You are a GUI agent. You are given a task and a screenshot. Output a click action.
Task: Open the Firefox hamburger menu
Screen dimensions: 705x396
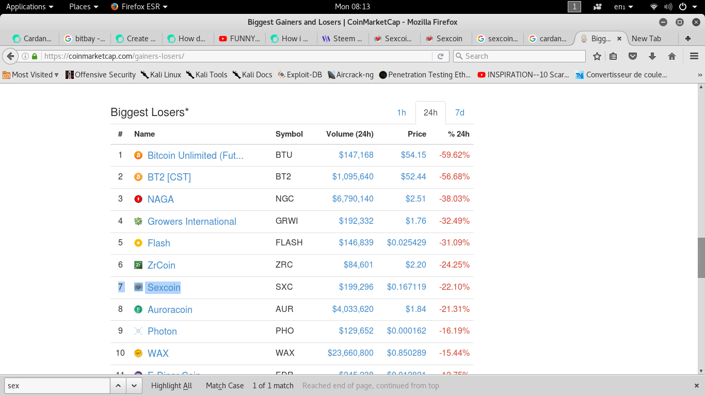694,56
